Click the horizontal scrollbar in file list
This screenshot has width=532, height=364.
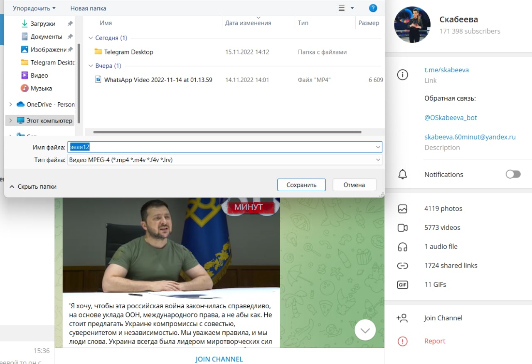227,132
